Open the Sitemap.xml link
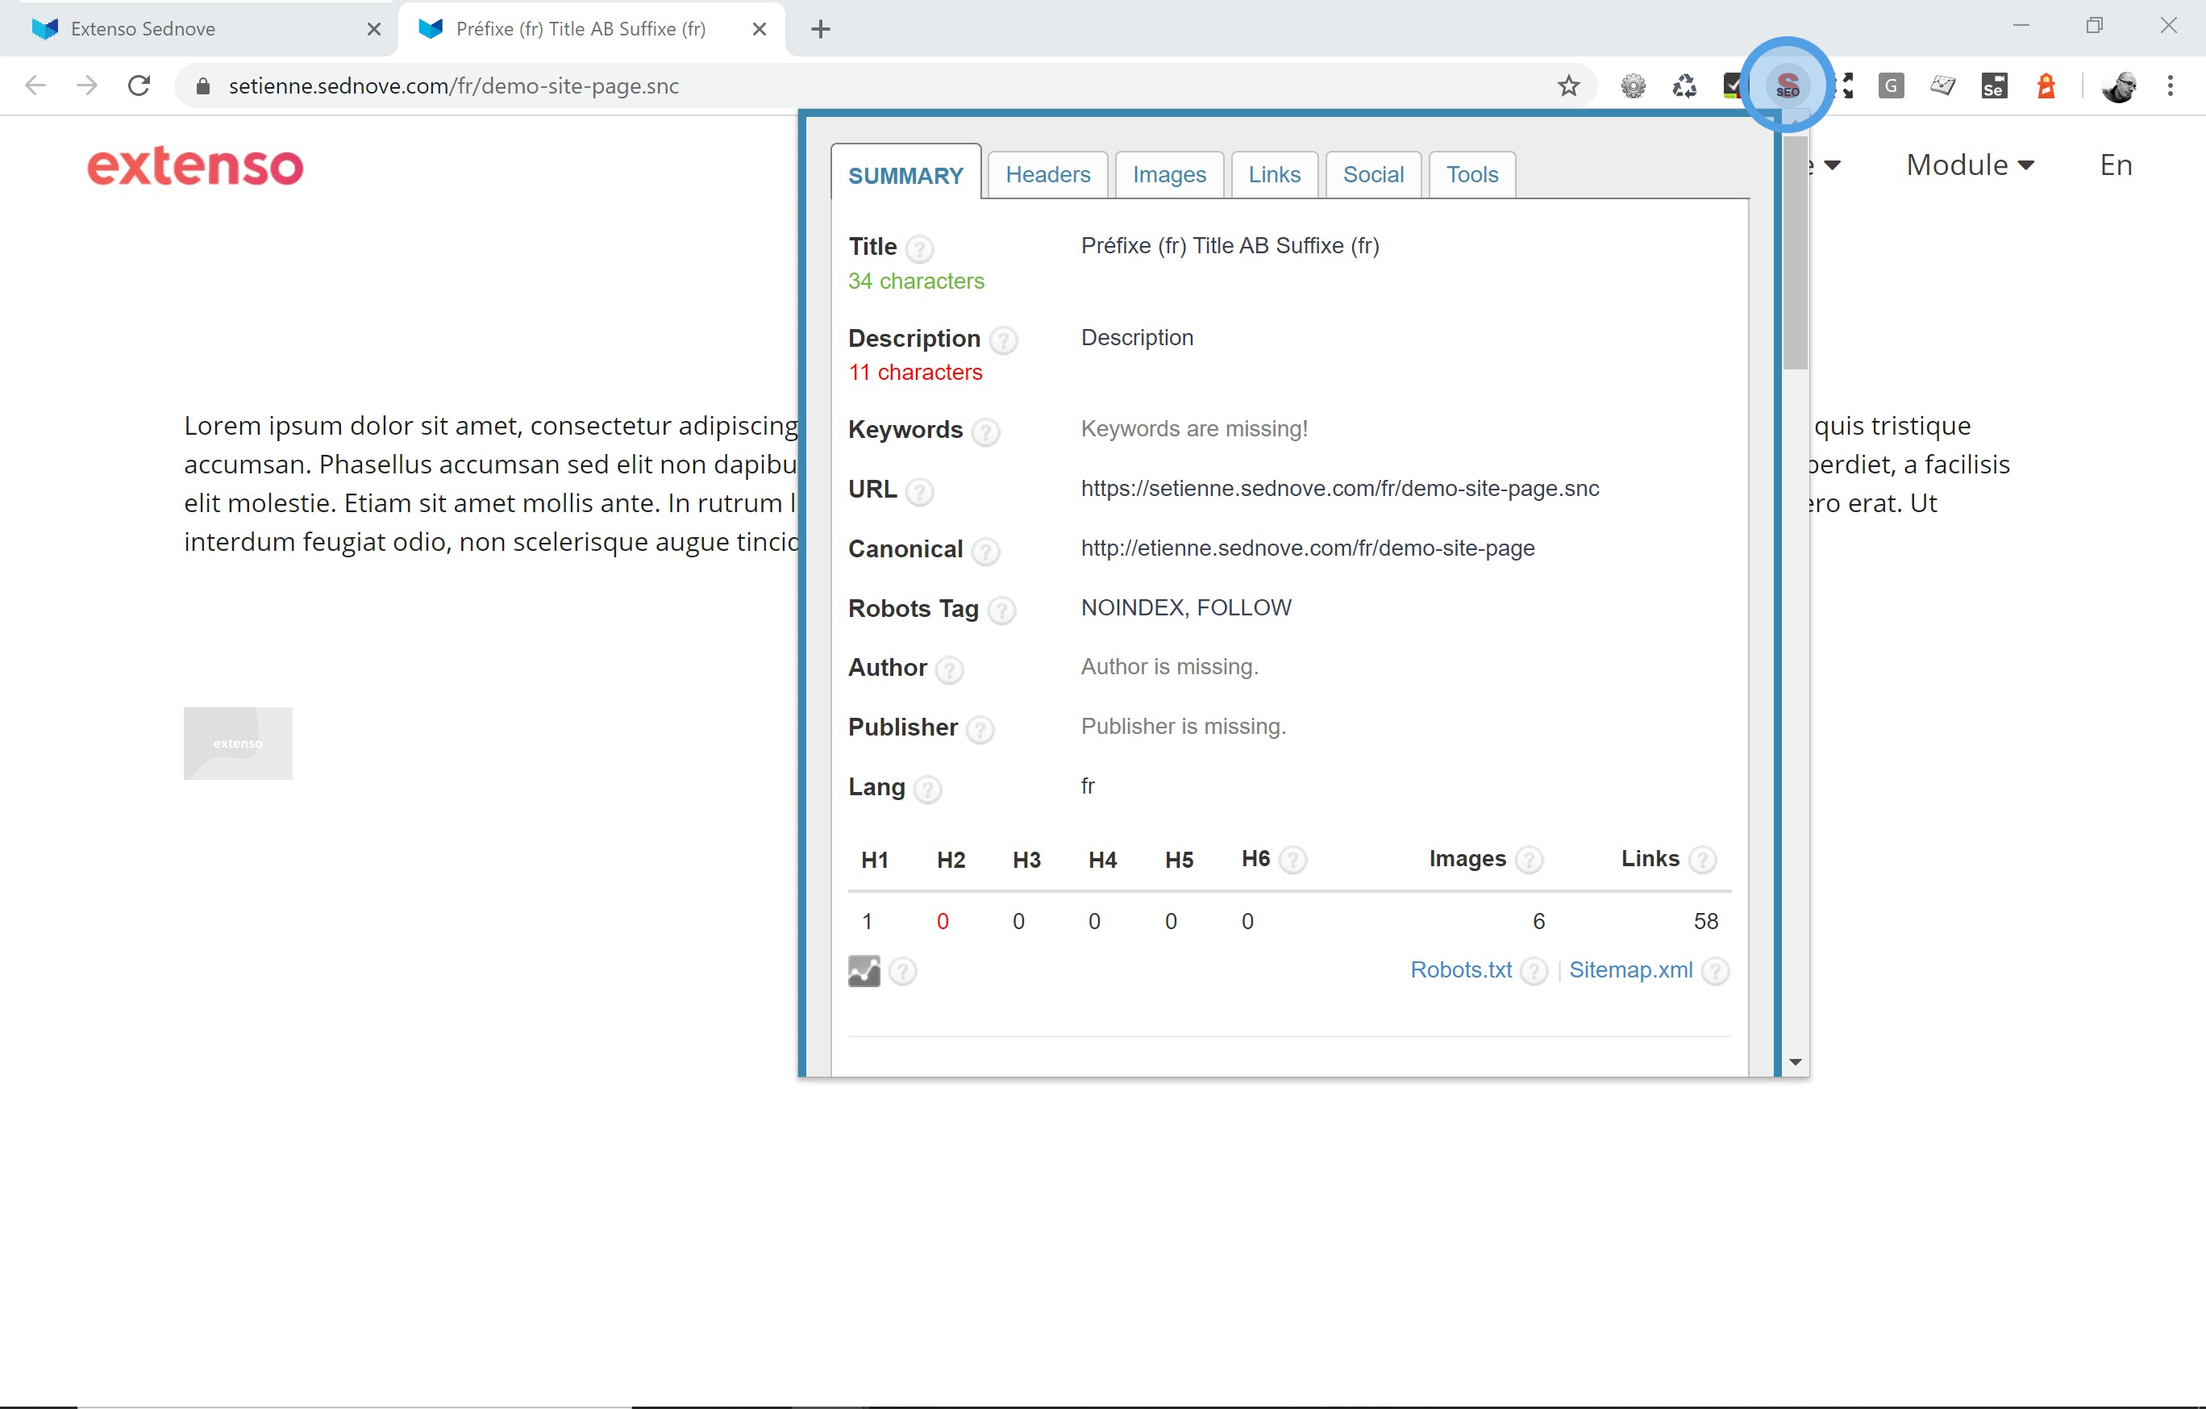This screenshot has width=2206, height=1409. [x=1630, y=969]
